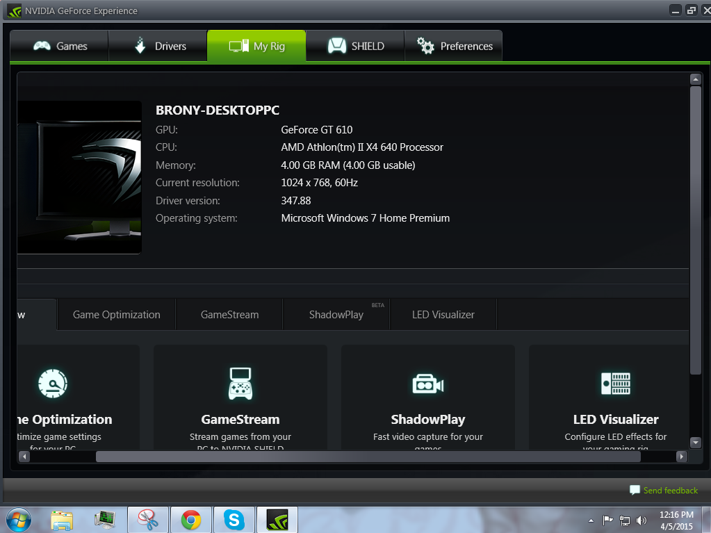711x533 pixels.
Task: Click the vertical scrollbar up arrow
Action: coord(696,79)
